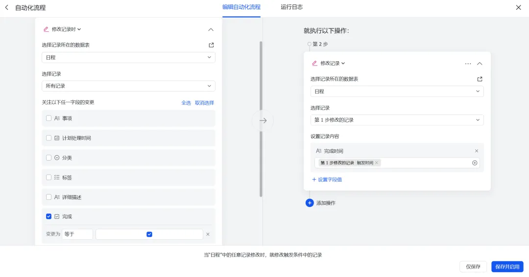Click the 就执行以下操作 heading
This screenshot has height=277, width=529.
click(326, 31)
